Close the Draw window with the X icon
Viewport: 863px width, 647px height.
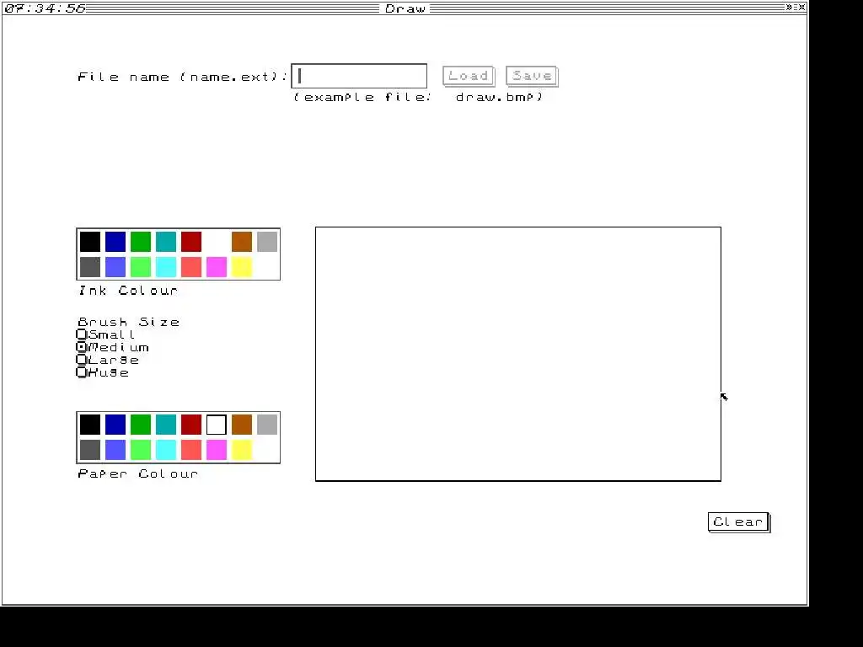[x=802, y=7]
